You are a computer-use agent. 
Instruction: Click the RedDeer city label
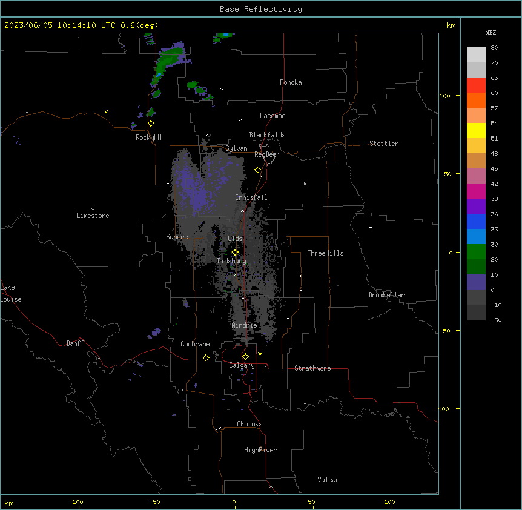pos(266,154)
